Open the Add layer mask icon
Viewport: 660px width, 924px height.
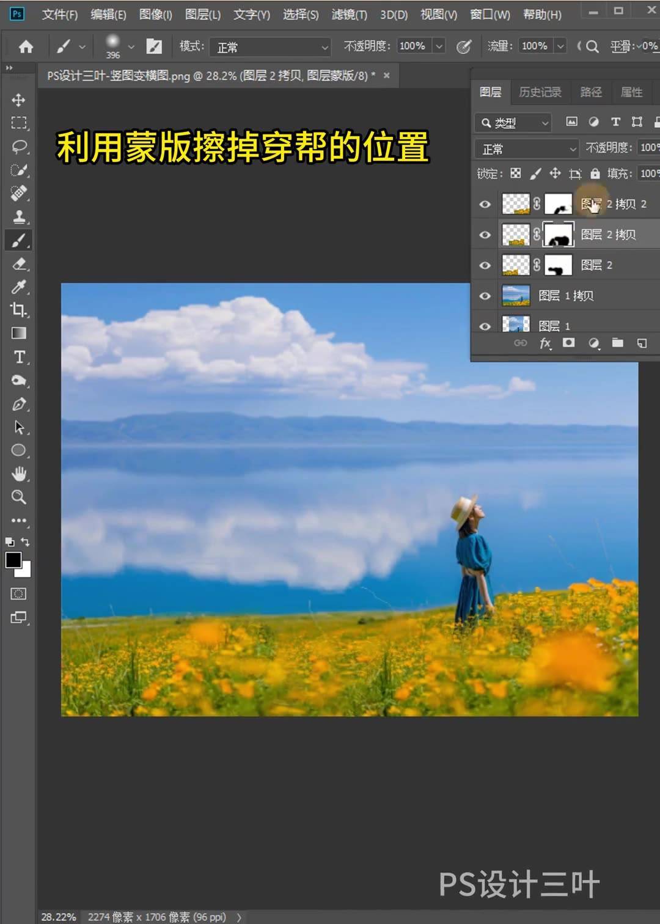pyautogui.click(x=568, y=343)
